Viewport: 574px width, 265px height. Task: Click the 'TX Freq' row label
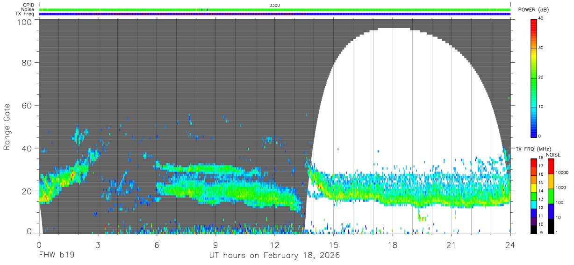click(25, 14)
